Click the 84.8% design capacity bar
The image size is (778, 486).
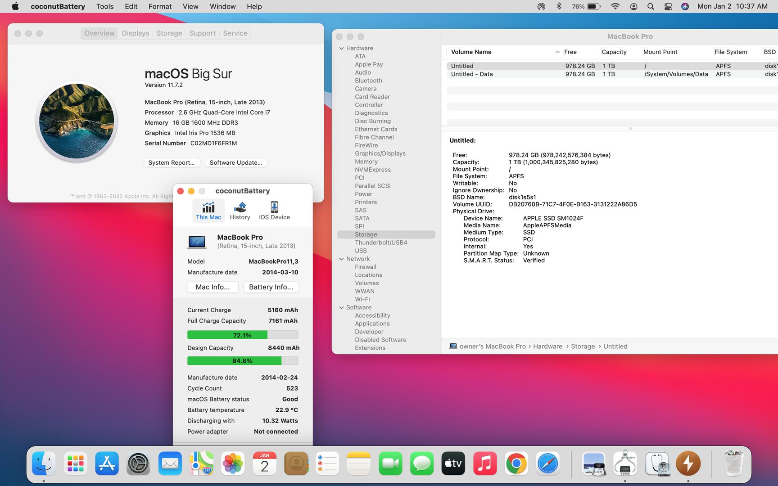tap(243, 361)
